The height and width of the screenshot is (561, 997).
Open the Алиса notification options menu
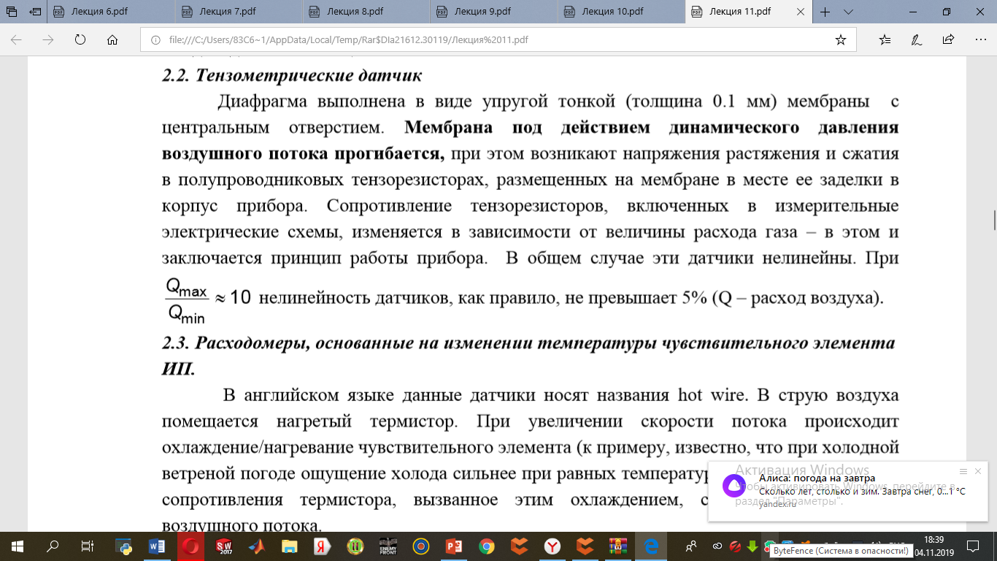click(963, 471)
